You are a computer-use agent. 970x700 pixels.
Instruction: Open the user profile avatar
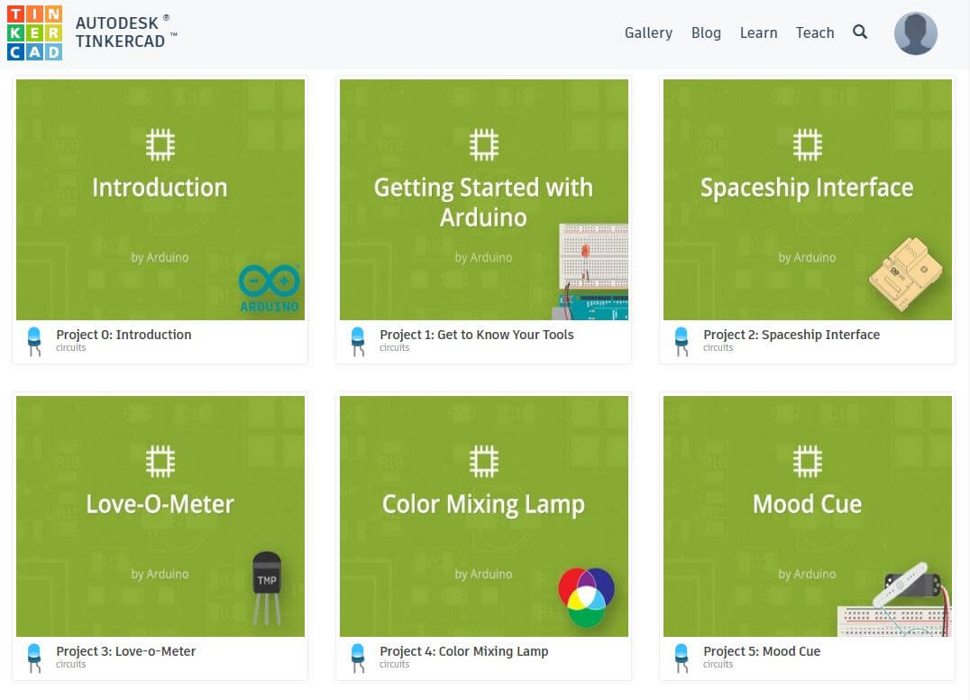(x=915, y=32)
